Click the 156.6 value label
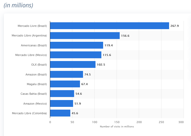 click(125, 36)
